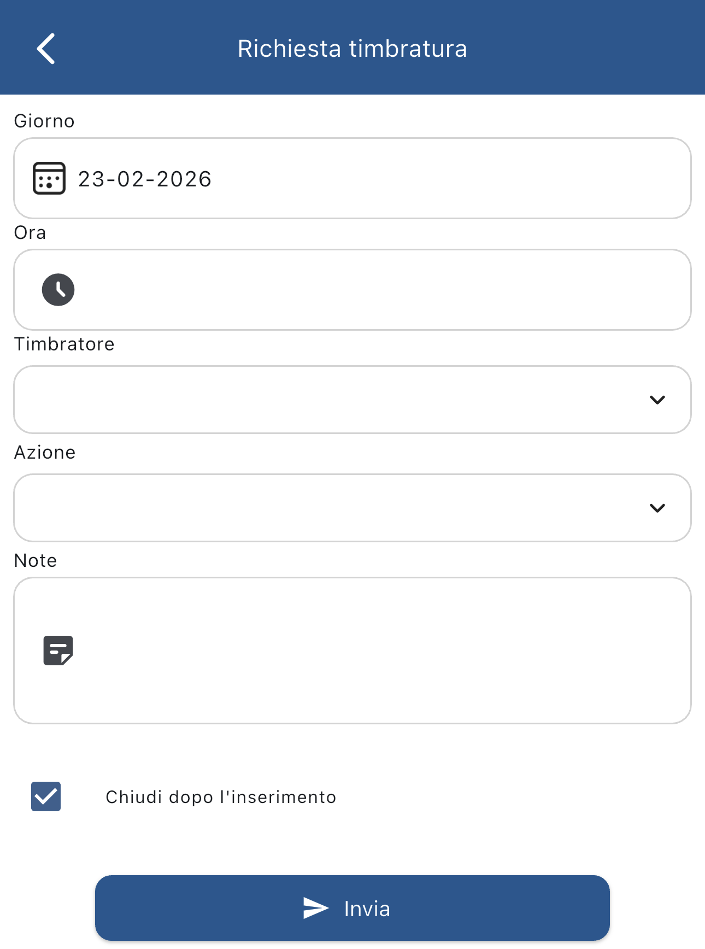The image size is (705, 949).
Task: Select the date 23-02-2026 text
Action: click(145, 179)
